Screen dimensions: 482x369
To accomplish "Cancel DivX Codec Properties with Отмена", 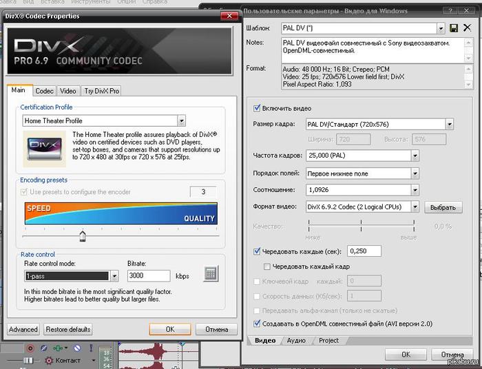I will point(216,329).
